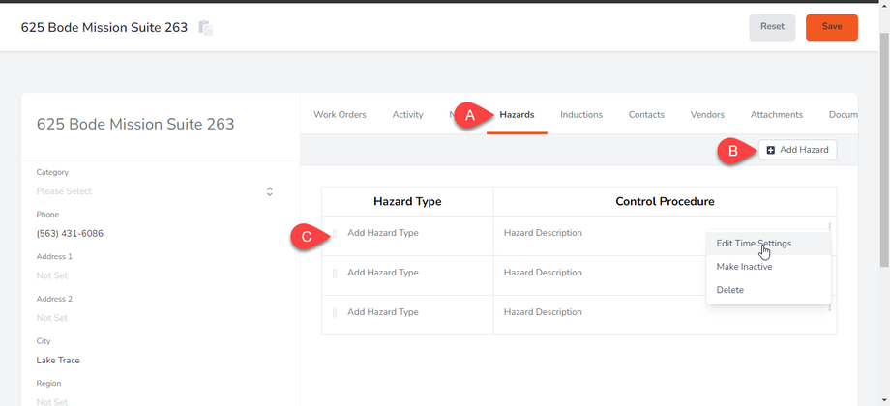Click the orange Save button

pyautogui.click(x=831, y=27)
